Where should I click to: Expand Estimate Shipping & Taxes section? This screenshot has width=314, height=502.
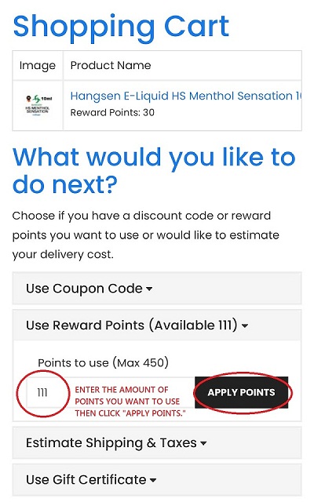(157, 442)
